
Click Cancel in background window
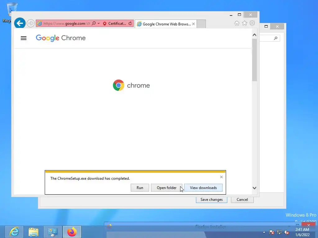click(x=242, y=200)
